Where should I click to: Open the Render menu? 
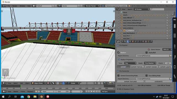(15, 6)
